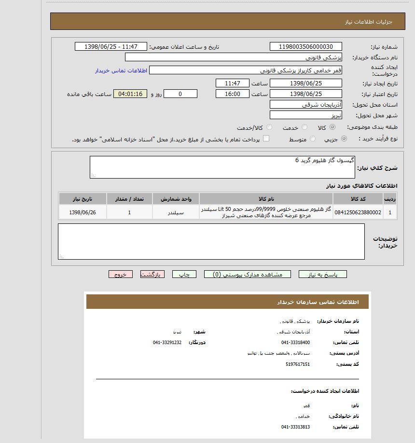Select the خدمت radio option
The image size is (415, 443).
304,127
